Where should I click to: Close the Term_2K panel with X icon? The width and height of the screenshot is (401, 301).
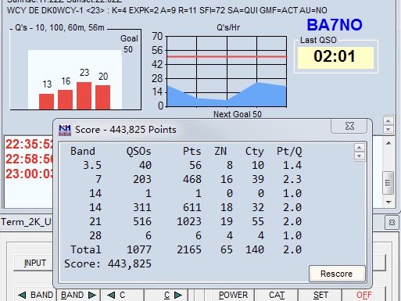[392, 222]
